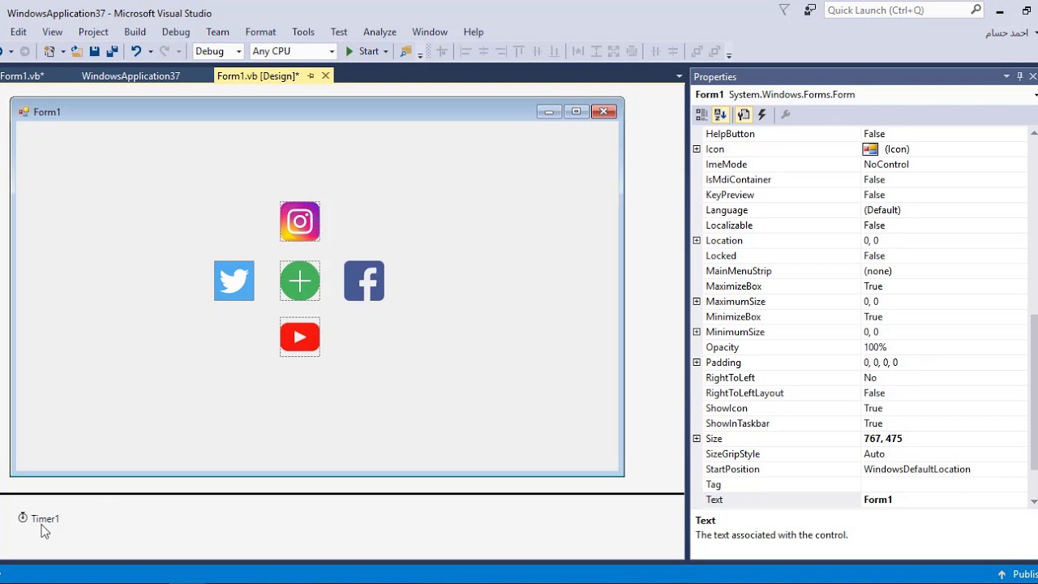The image size is (1038, 584).
Task: Click the Facebook icon on the form
Action: tap(364, 281)
